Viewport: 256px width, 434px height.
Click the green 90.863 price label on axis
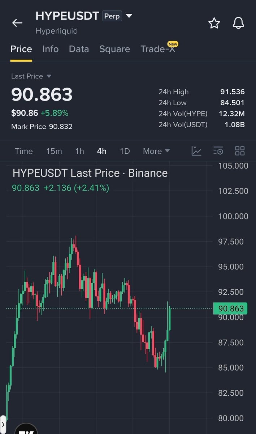click(x=230, y=309)
